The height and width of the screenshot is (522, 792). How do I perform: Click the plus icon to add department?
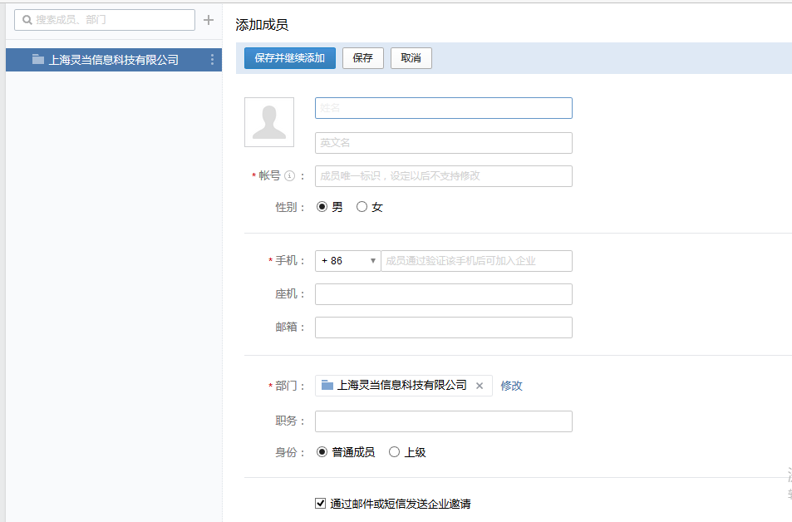point(209,20)
